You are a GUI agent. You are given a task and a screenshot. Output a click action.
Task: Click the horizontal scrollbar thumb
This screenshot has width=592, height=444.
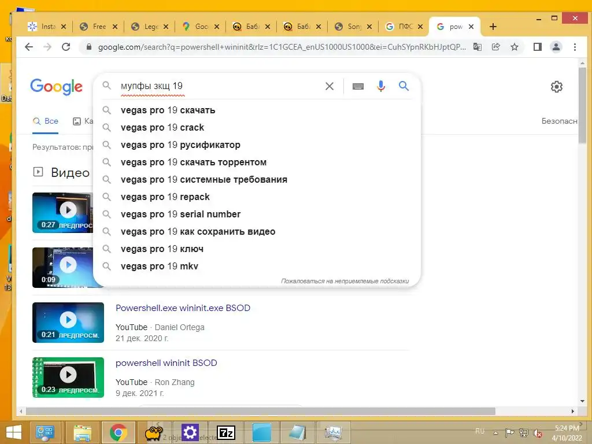(x=261, y=411)
